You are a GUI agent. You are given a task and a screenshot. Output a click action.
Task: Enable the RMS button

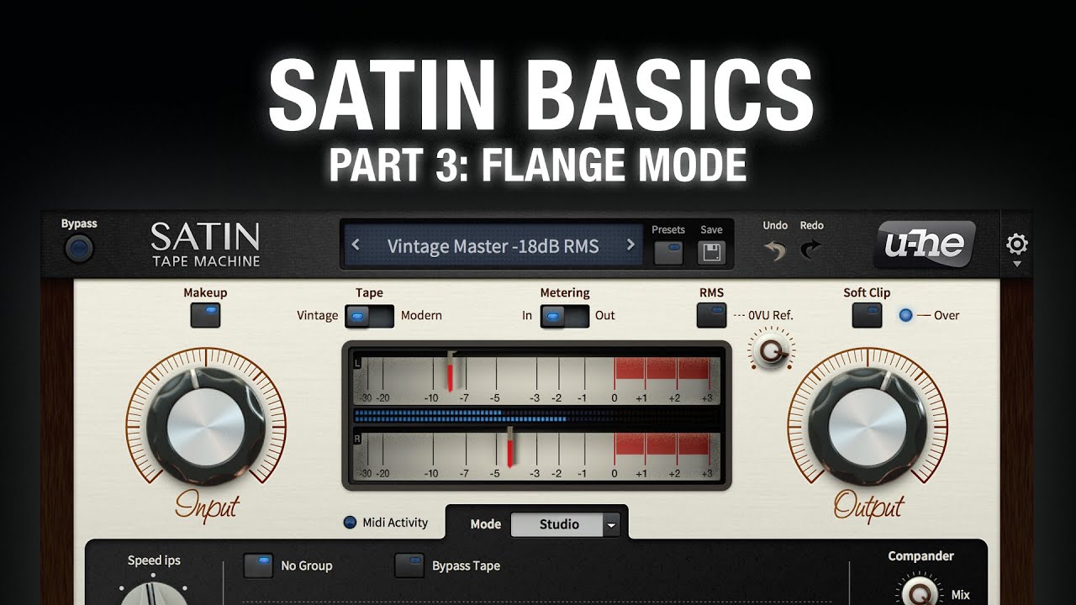(x=712, y=315)
